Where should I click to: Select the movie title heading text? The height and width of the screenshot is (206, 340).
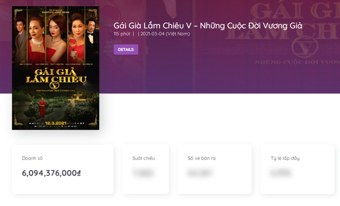[208, 26]
